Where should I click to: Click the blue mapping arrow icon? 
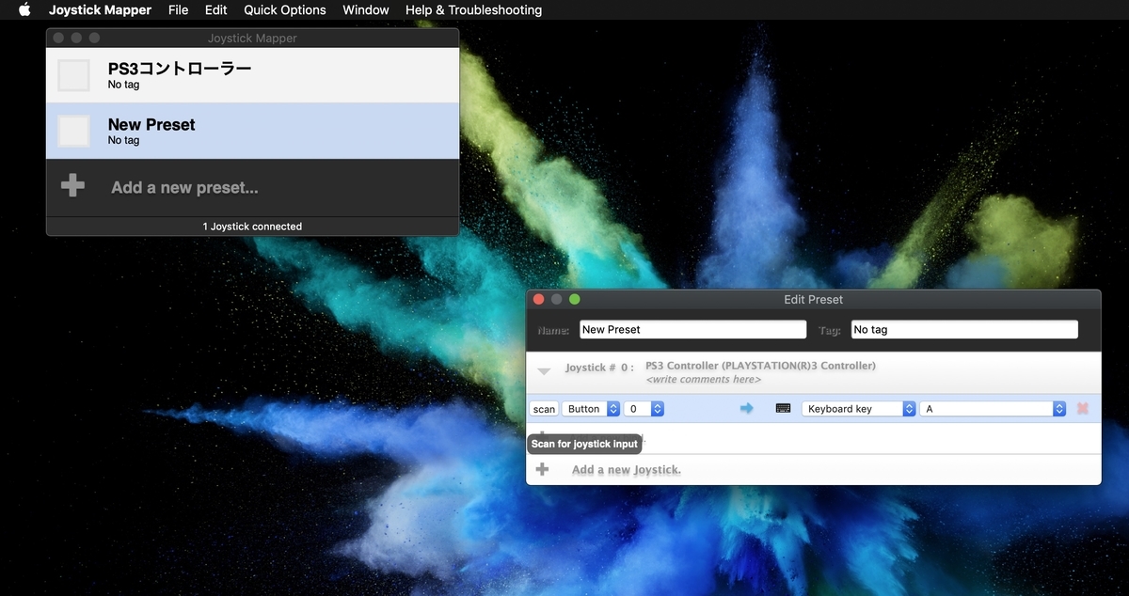[x=747, y=409]
